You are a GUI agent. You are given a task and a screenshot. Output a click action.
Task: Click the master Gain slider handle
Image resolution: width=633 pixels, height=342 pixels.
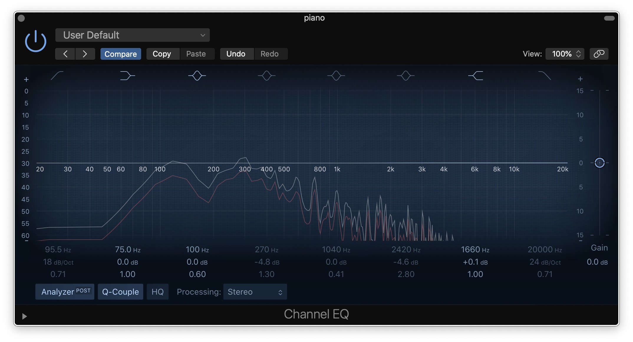(599, 163)
